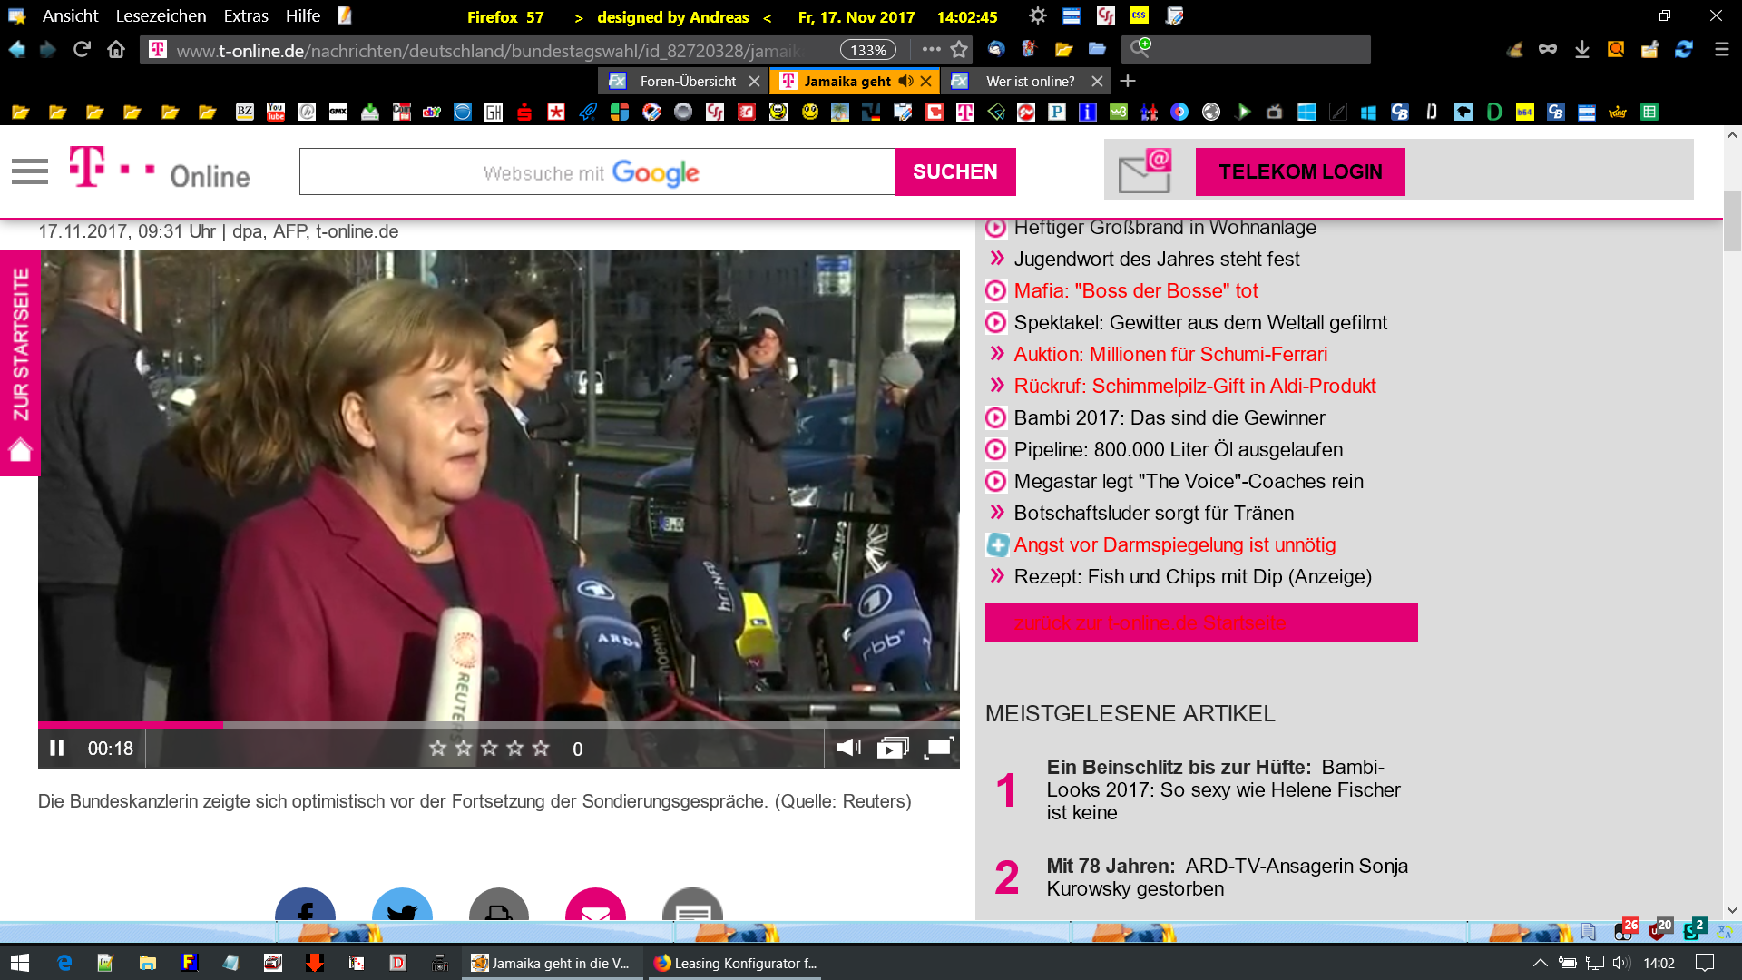Image resolution: width=1742 pixels, height=980 pixels.
Task: Mute the video player volume
Action: click(848, 748)
